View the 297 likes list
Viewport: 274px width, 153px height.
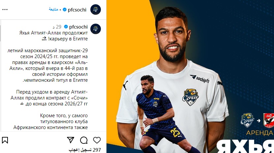click(85, 150)
